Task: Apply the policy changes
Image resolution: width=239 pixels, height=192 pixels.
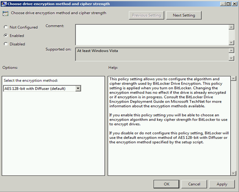Action: pyautogui.click(x=222, y=184)
